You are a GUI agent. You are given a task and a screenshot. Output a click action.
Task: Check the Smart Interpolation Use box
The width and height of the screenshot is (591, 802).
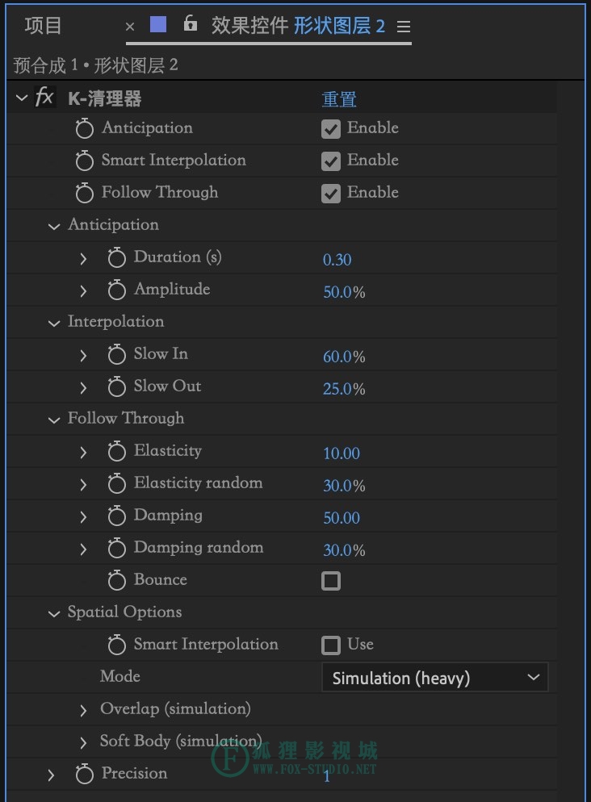(330, 645)
